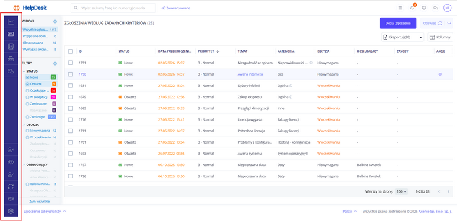Click the Dodaj zgłoszenie button
Screen dimensions: 457x221
[398, 23]
